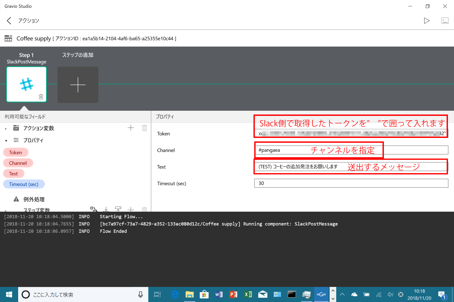Click the import down-arrow icon for step variables
The image size is (454, 302).
pyautogui.click(x=106, y=209)
